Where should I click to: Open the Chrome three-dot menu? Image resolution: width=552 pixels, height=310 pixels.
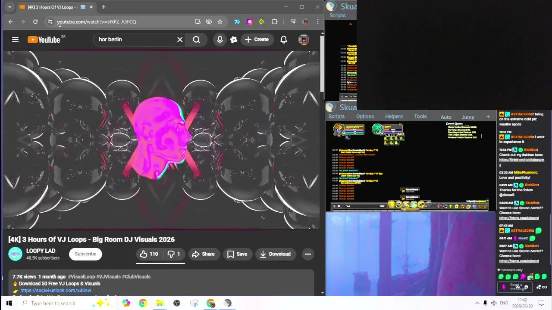[x=318, y=22]
